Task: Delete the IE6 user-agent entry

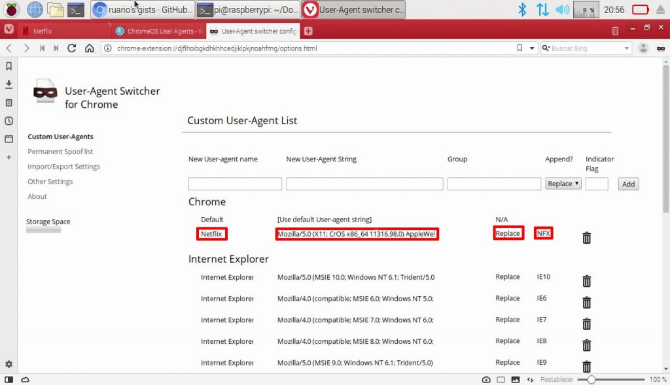Action: tap(587, 302)
